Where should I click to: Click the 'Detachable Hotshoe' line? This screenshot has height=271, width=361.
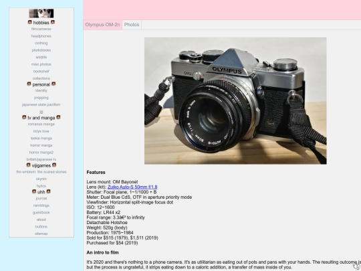coord(107,223)
